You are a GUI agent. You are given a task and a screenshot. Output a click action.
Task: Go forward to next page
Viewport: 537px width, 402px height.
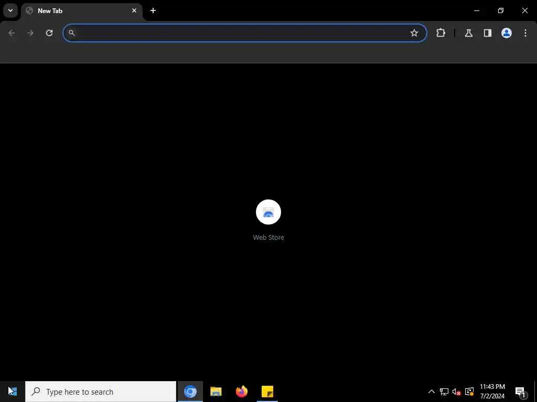tap(30, 33)
